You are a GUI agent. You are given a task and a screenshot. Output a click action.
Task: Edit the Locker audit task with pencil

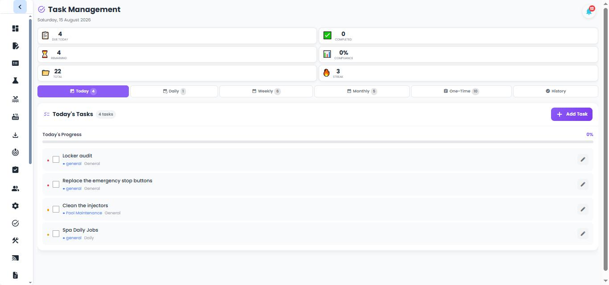click(x=583, y=159)
